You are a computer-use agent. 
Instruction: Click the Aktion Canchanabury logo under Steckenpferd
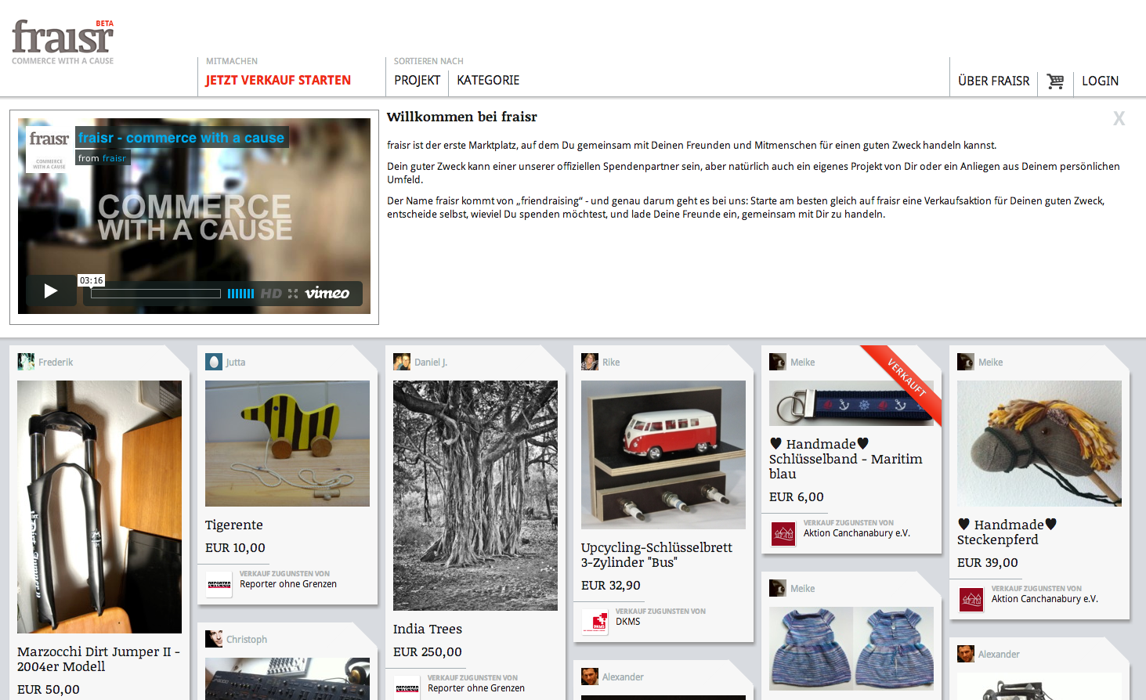(x=971, y=600)
